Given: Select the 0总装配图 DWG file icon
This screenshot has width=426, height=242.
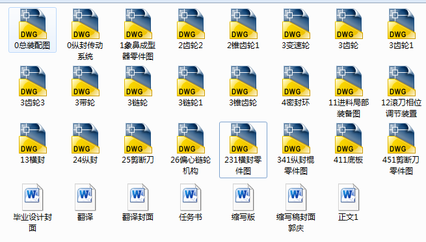Looking at the screenshot, I should [x=33, y=24].
